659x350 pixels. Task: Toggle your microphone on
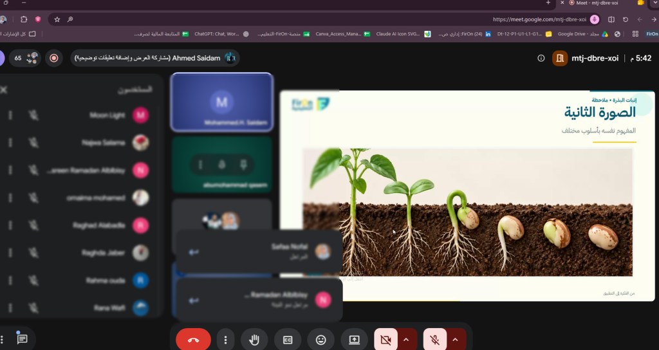tap(435, 340)
